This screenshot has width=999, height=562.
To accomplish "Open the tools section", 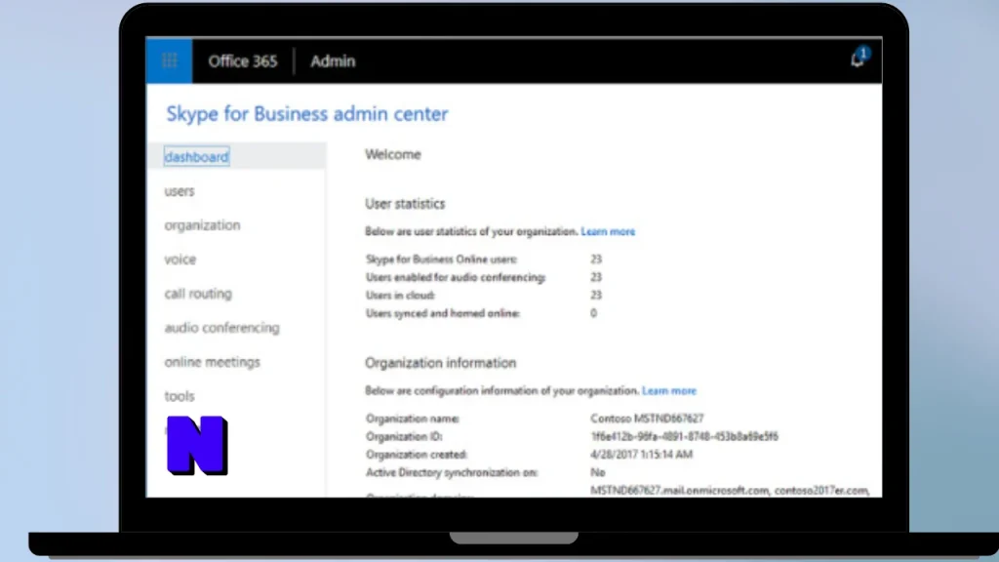I will 180,396.
